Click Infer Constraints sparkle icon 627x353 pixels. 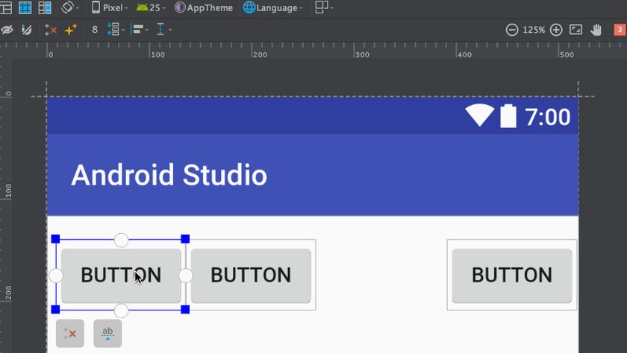click(71, 30)
